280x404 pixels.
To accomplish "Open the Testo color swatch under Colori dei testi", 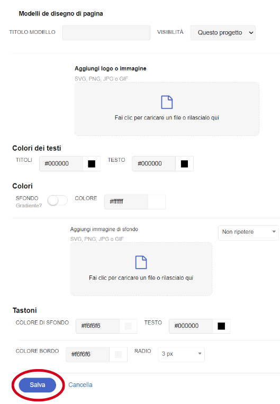I will (x=184, y=164).
